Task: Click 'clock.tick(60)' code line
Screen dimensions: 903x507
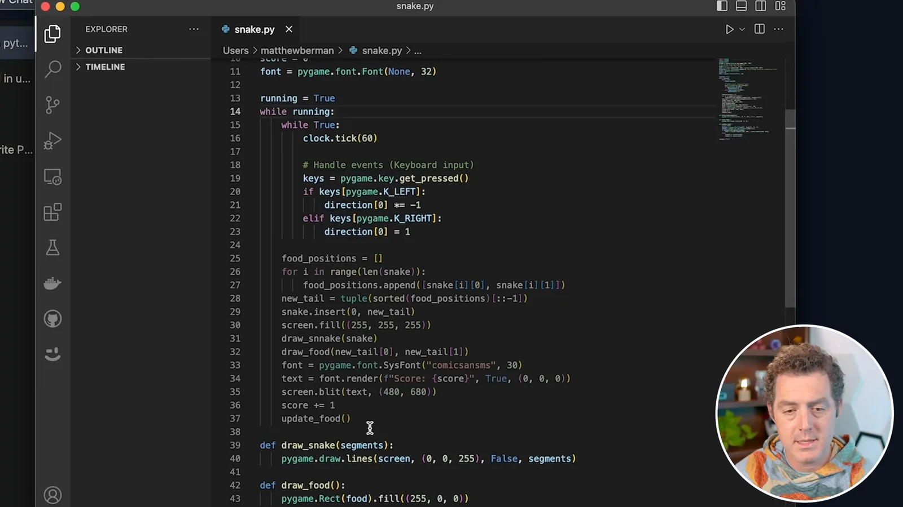Action: click(340, 138)
